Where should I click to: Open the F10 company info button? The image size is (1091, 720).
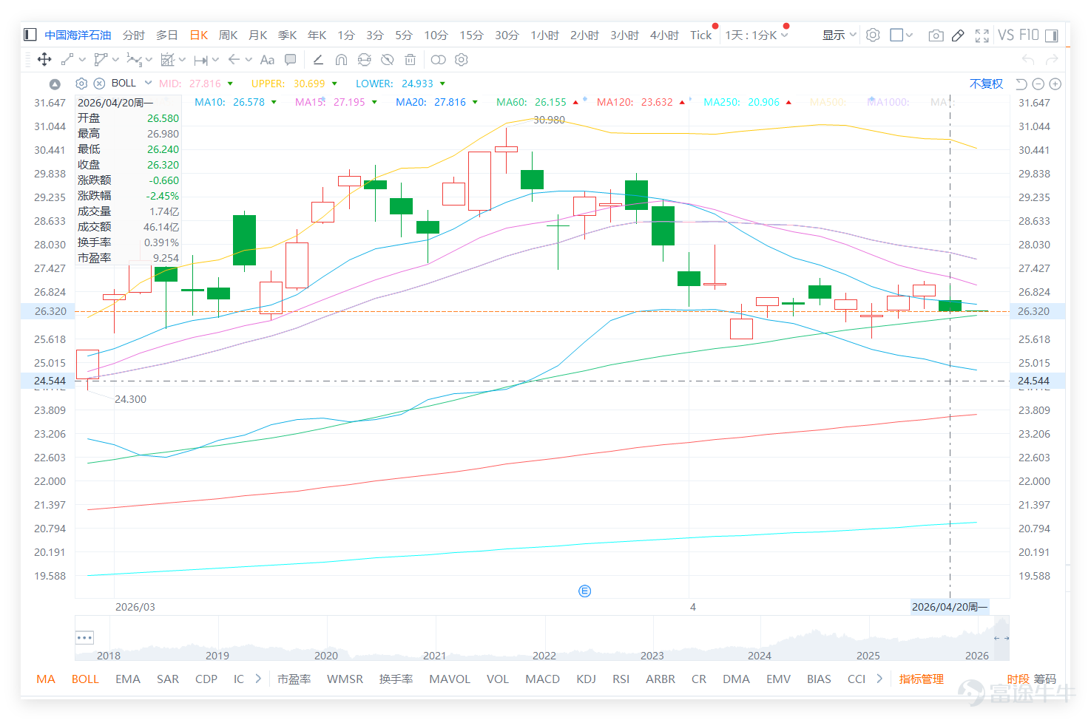tap(1029, 35)
